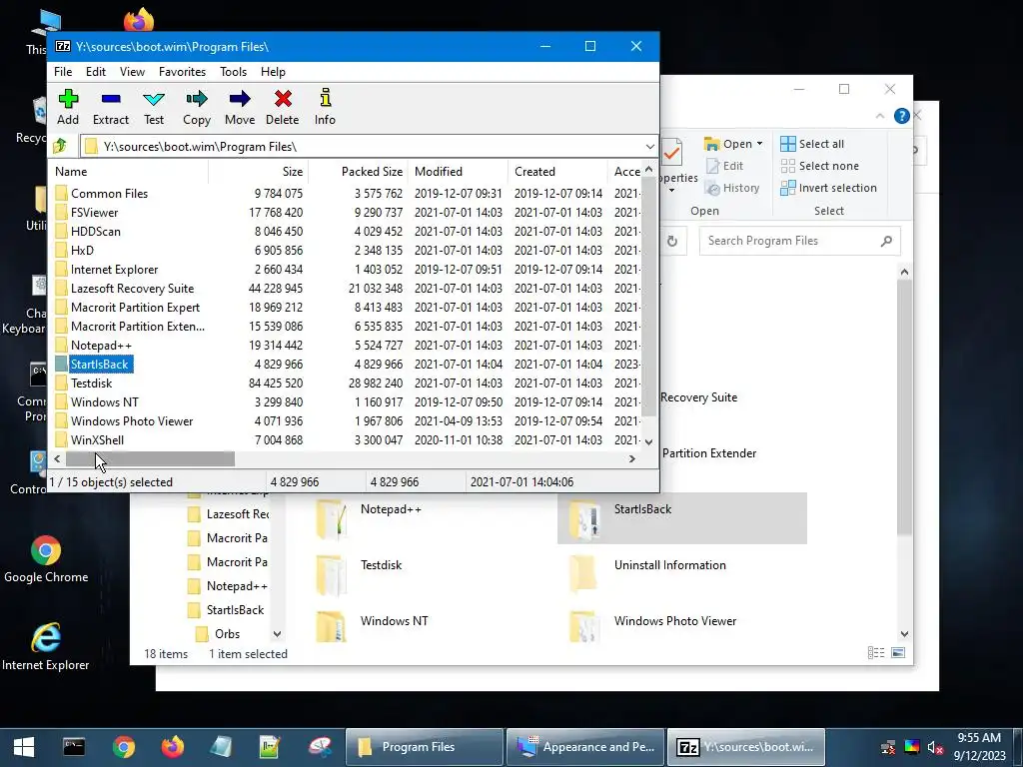Switch to the Program Files taskbar window

424,747
